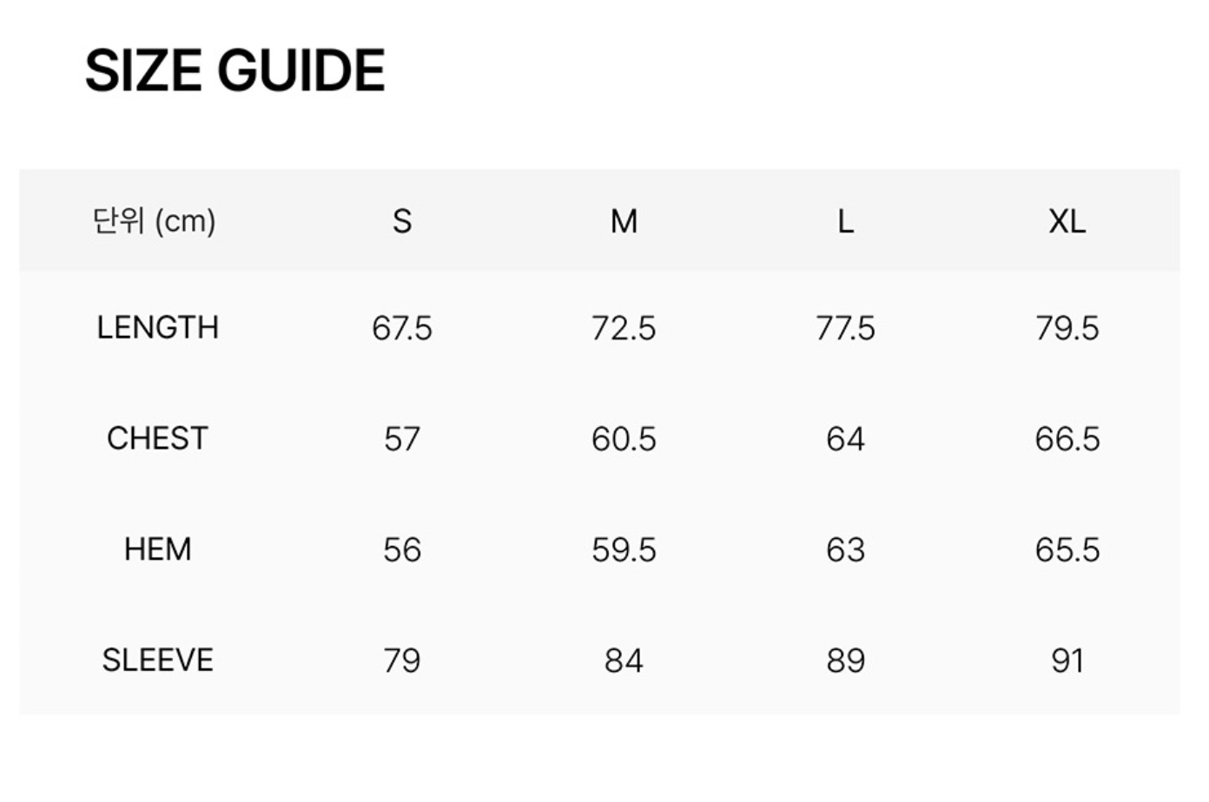Click the S hem value 56
The width and height of the screenshot is (1209, 802).
coord(402,550)
